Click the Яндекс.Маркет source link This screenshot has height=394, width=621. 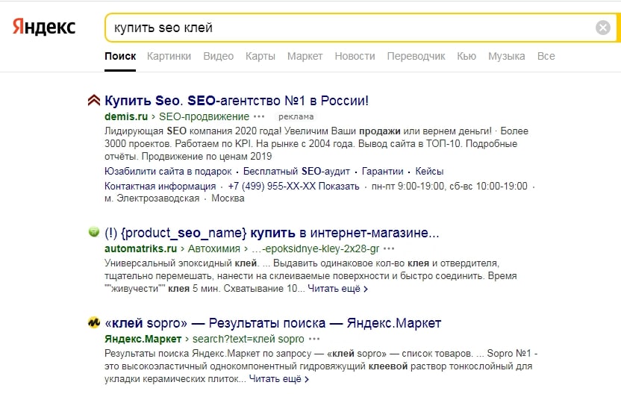click(x=143, y=340)
